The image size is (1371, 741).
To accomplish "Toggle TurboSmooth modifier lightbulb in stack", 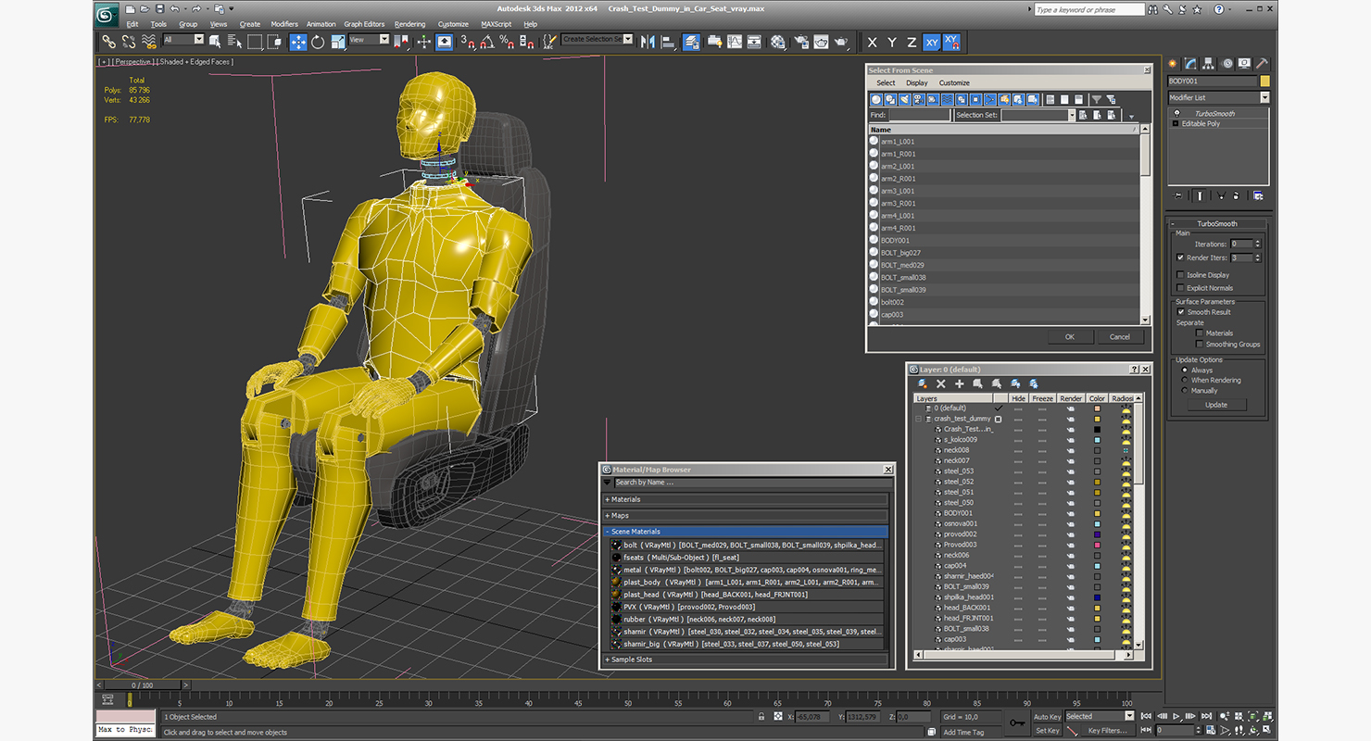I will pos(1176,113).
